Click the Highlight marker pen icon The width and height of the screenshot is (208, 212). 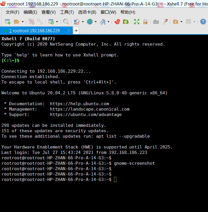(165, 22)
